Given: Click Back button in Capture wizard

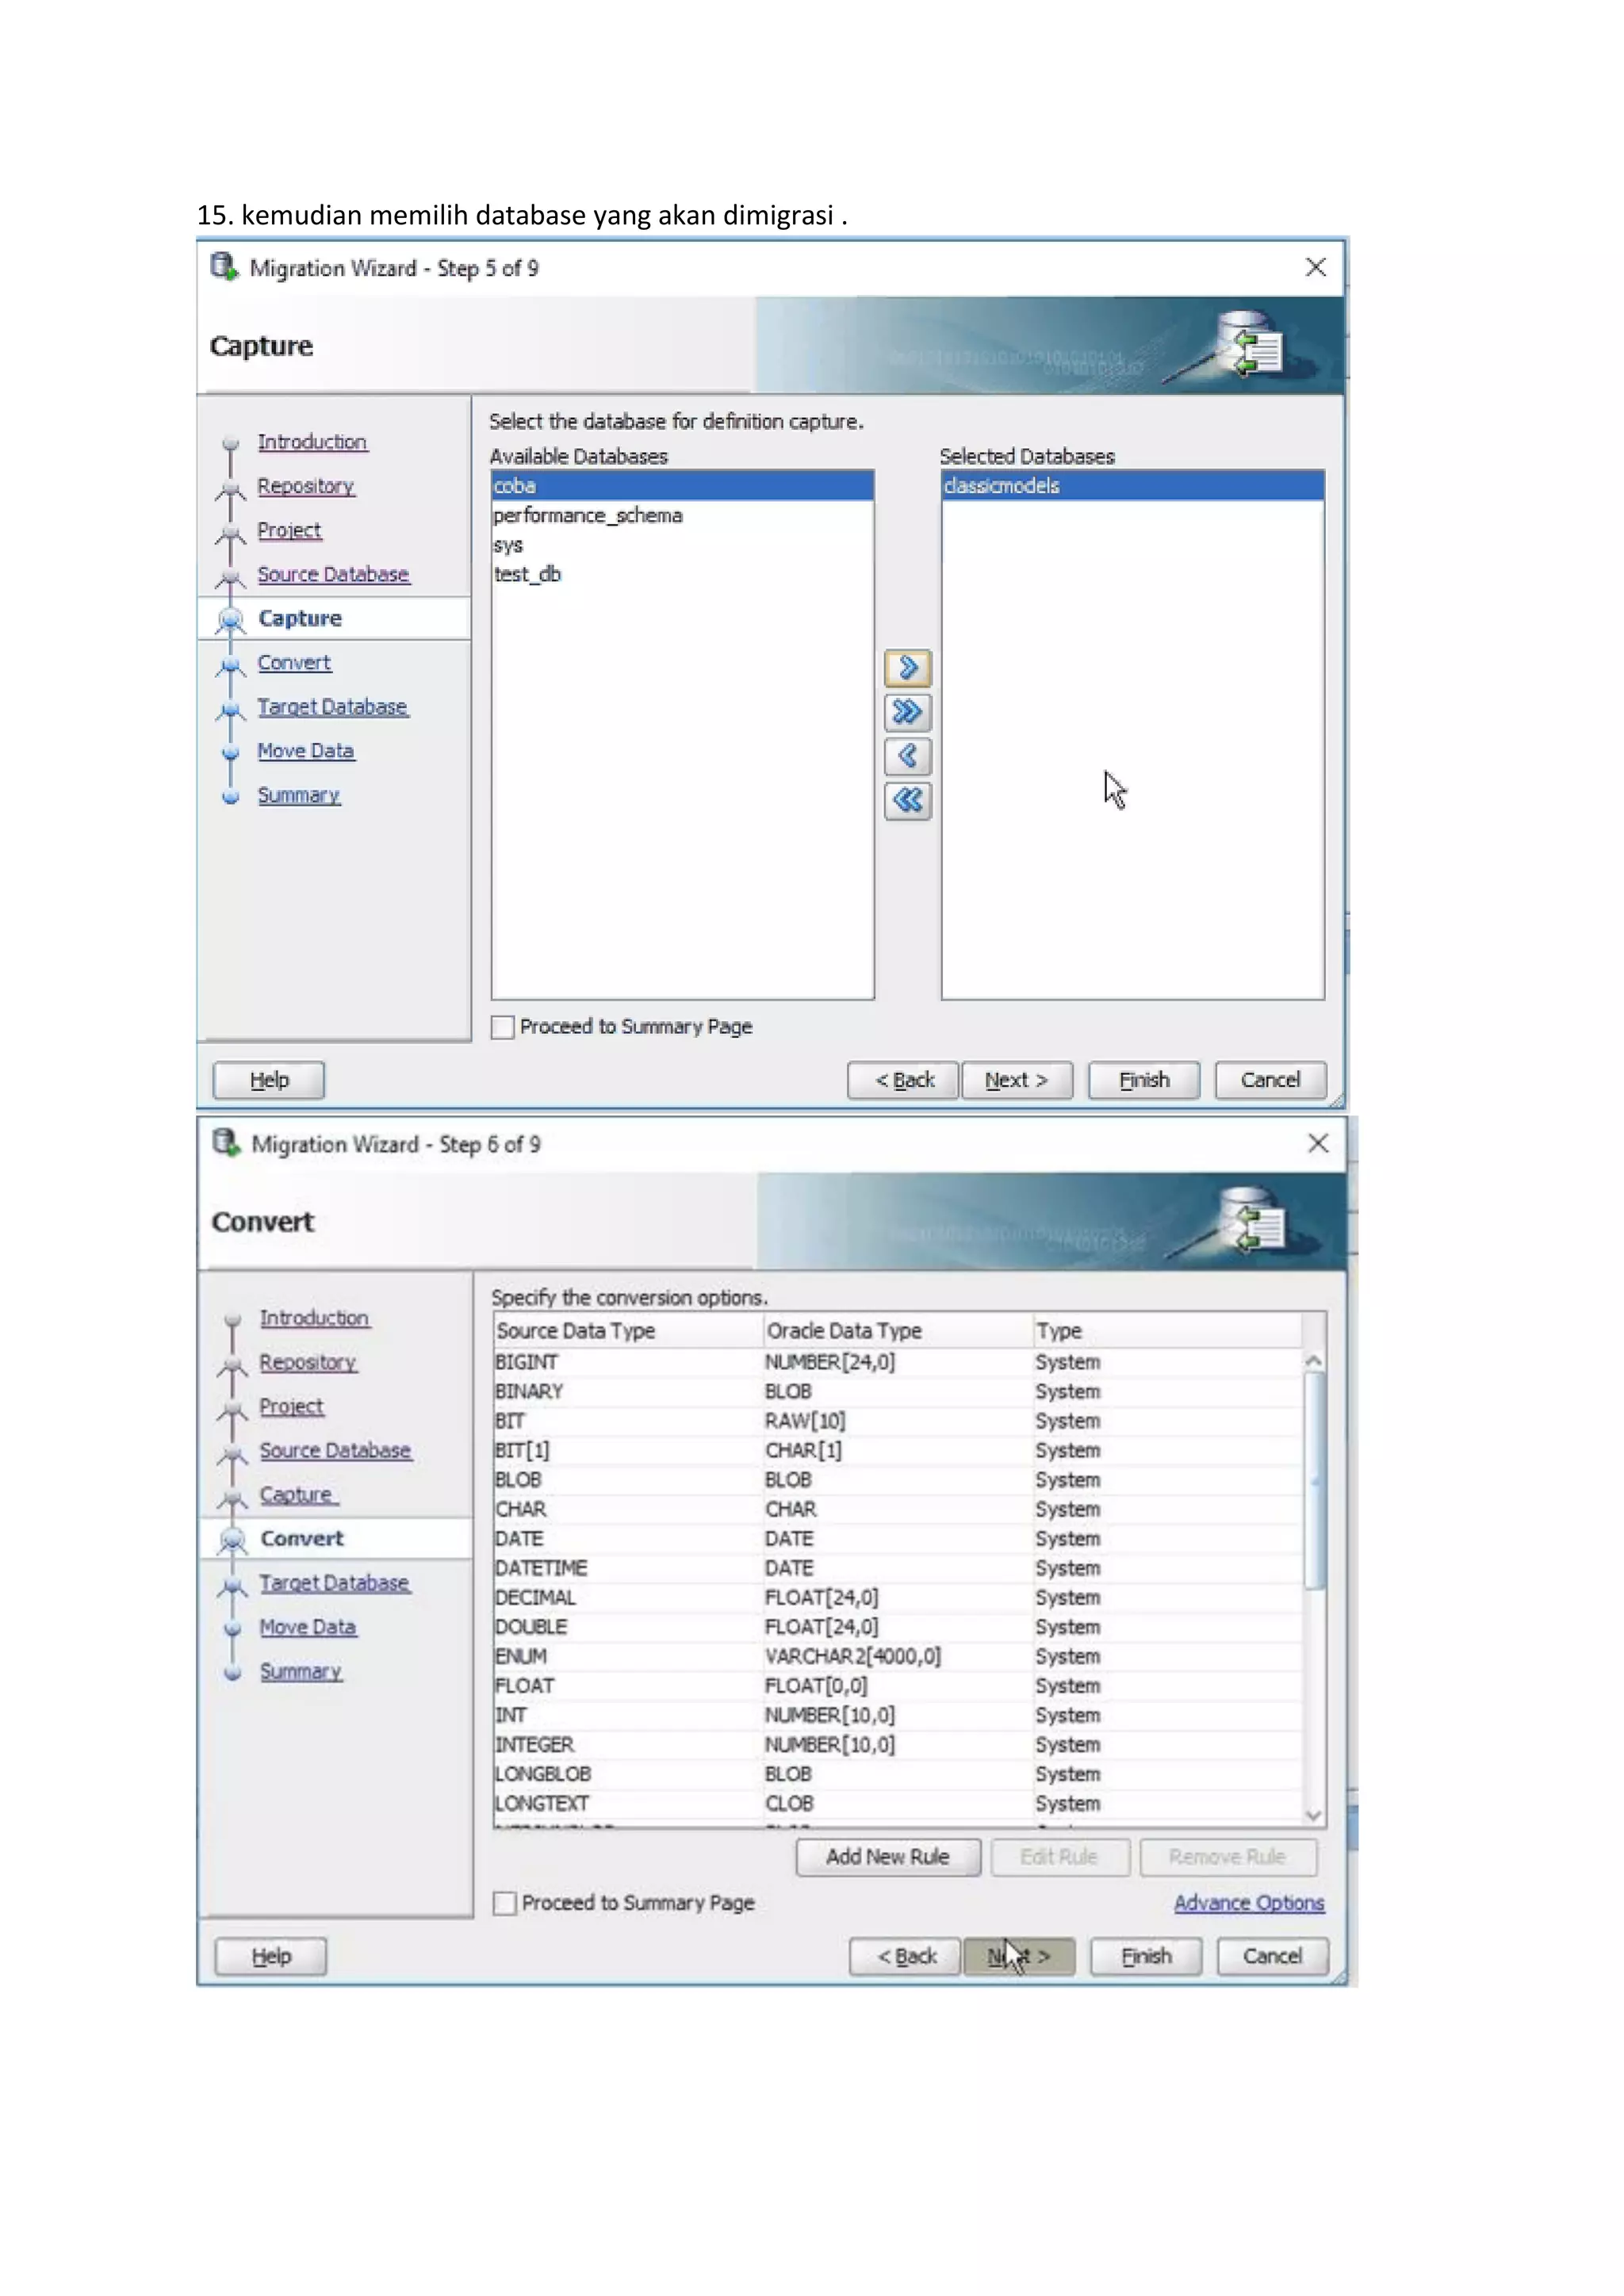Looking at the screenshot, I should pos(903,1080).
